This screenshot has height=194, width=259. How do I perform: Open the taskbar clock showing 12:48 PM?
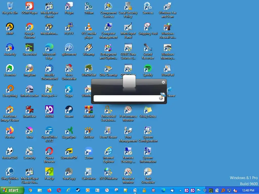pos(248,190)
